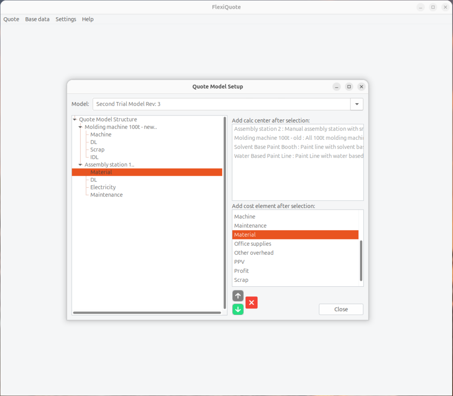
Task: Click the tree panel horizontal scrollbar
Action: (x=147, y=313)
